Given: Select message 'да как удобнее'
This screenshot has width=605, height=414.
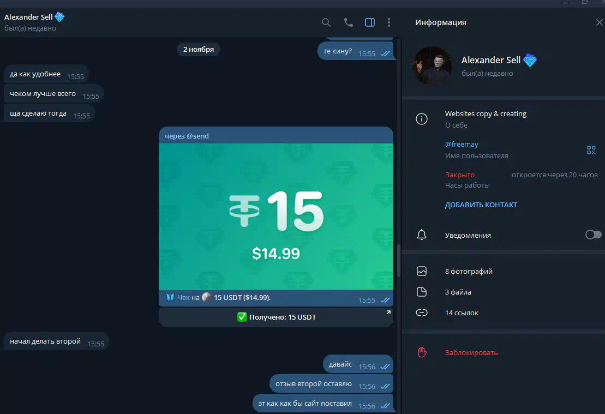Looking at the screenshot, I should [46, 74].
